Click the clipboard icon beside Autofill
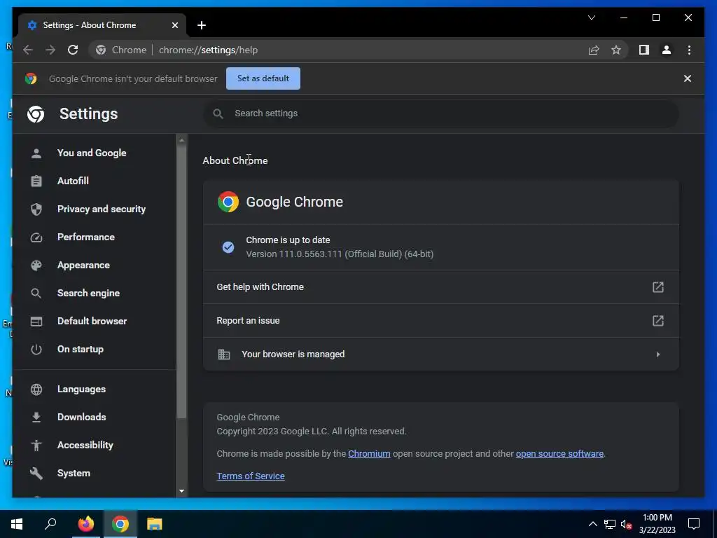This screenshot has height=538, width=717. click(36, 181)
